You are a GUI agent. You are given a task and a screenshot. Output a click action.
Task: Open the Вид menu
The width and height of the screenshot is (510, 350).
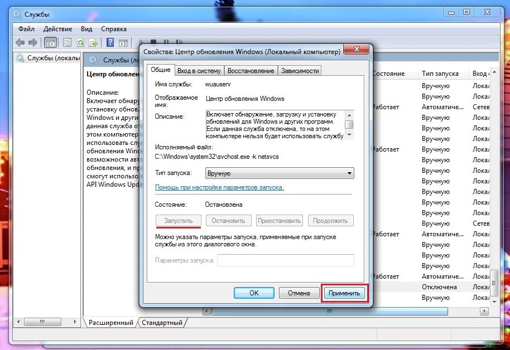click(86, 29)
